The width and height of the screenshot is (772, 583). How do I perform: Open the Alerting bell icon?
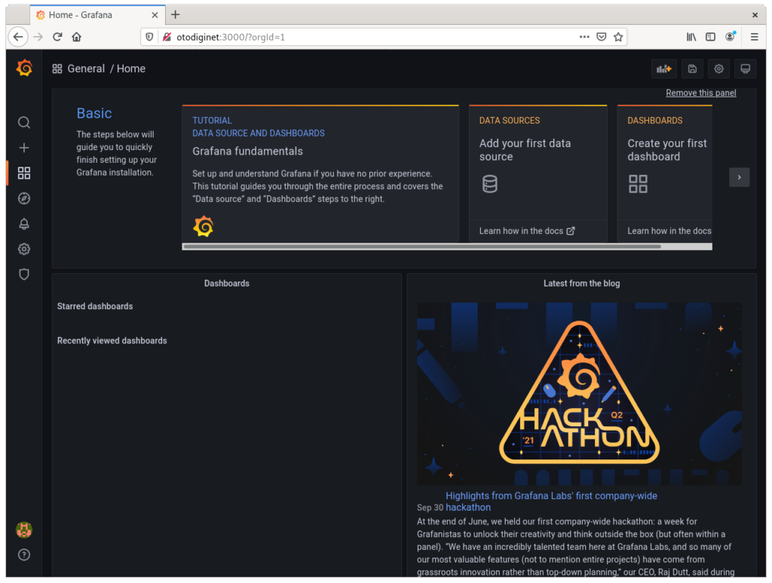24,223
